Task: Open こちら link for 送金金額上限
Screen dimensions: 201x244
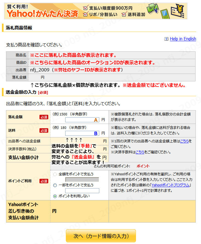Action: 184,141
